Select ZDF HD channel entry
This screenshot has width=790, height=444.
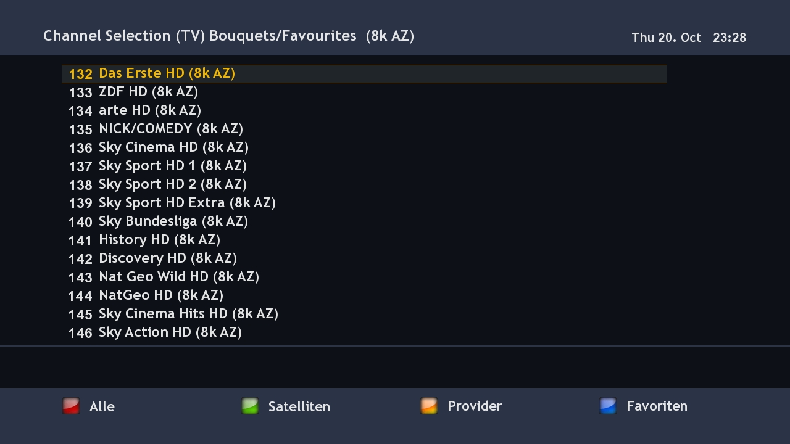pyautogui.click(x=148, y=92)
